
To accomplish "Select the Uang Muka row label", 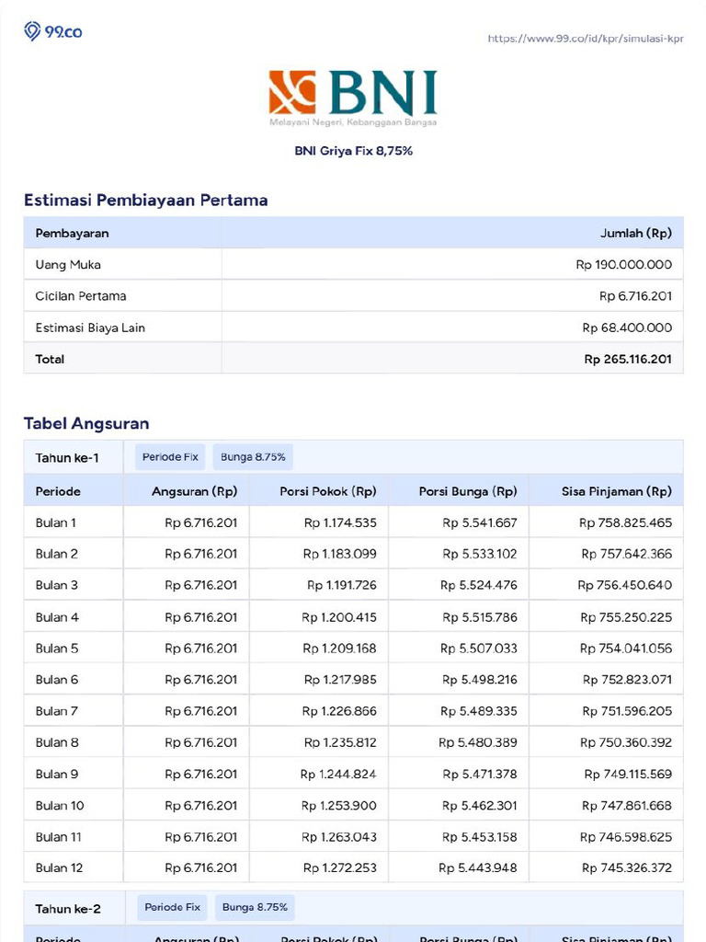I will [68, 265].
